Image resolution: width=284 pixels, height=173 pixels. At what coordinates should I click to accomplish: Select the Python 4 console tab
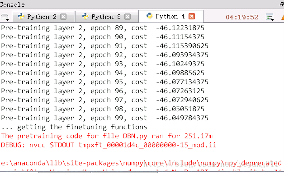coord(171,16)
